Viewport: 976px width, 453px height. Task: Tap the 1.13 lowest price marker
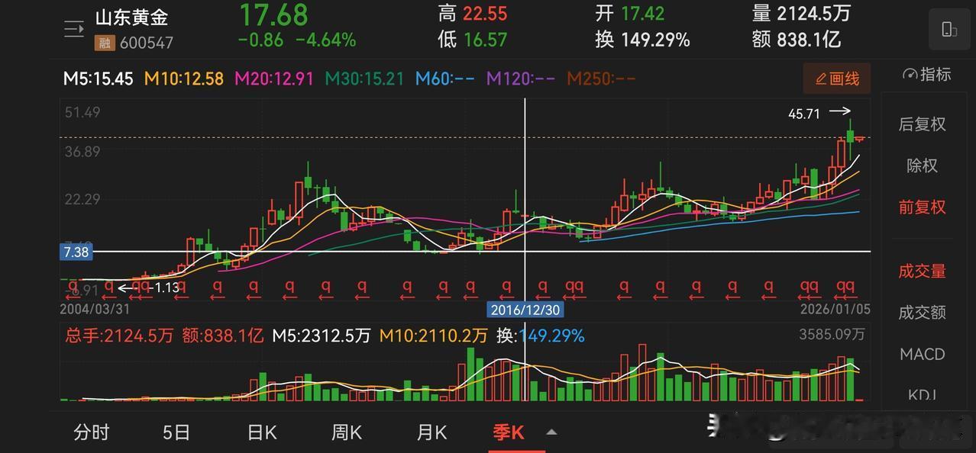point(166,288)
